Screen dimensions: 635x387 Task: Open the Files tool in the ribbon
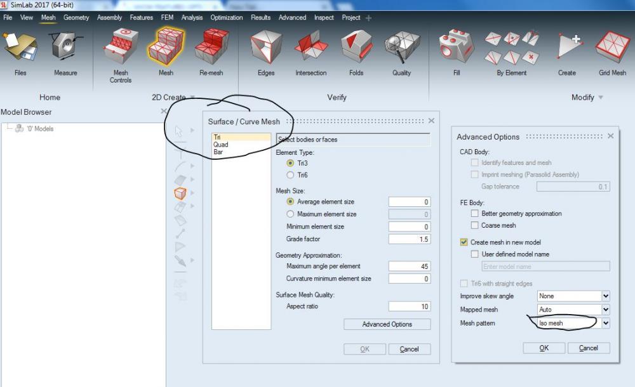20,48
